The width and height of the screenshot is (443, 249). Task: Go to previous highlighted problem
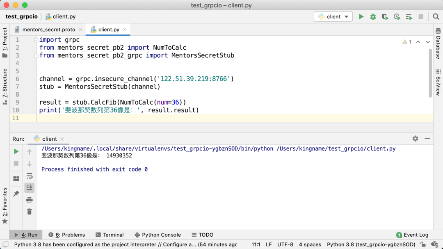point(418,42)
